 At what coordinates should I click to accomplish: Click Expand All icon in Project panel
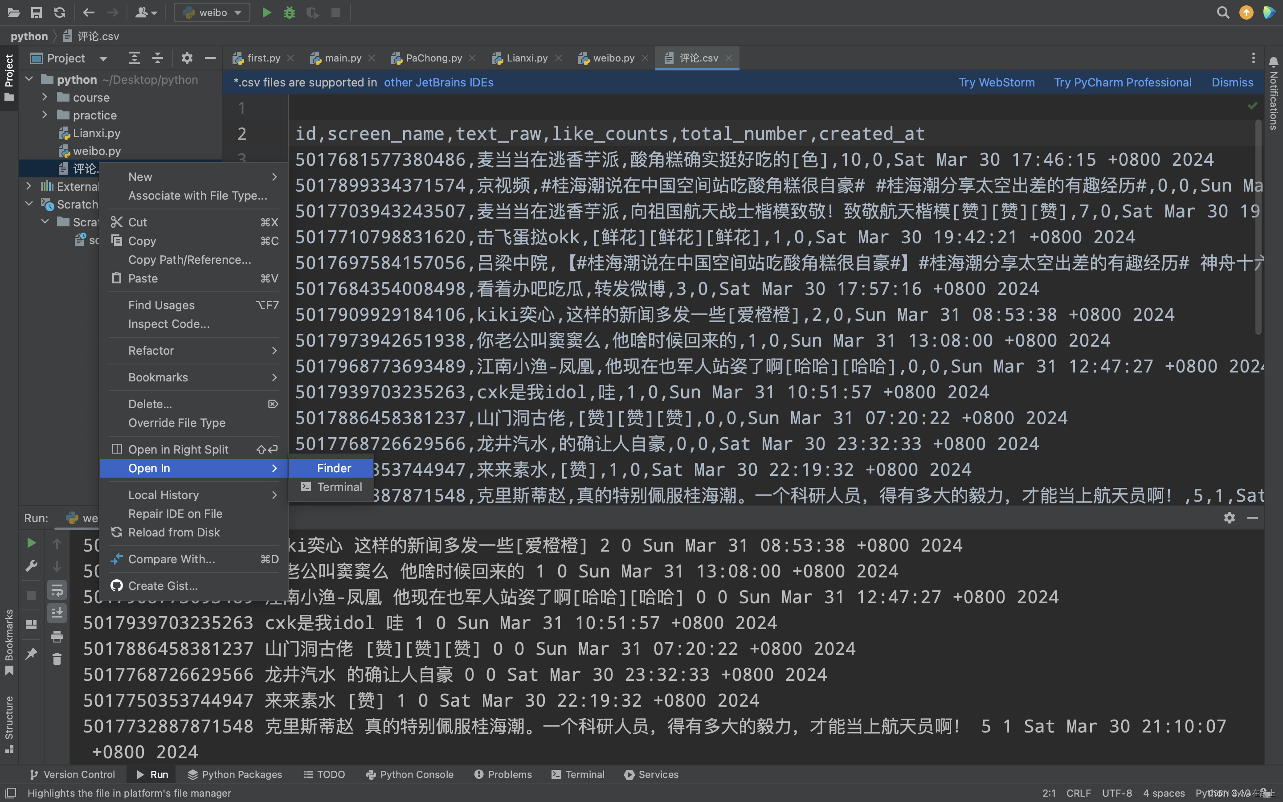pos(135,58)
